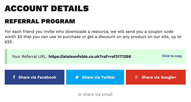This screenshot has width=191, height=102.
Task: Open the "or share via email" option
Action: click(95, 94)
